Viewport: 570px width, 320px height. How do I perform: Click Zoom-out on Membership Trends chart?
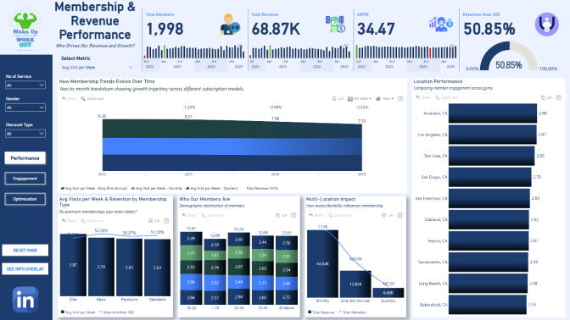[92, 99]
